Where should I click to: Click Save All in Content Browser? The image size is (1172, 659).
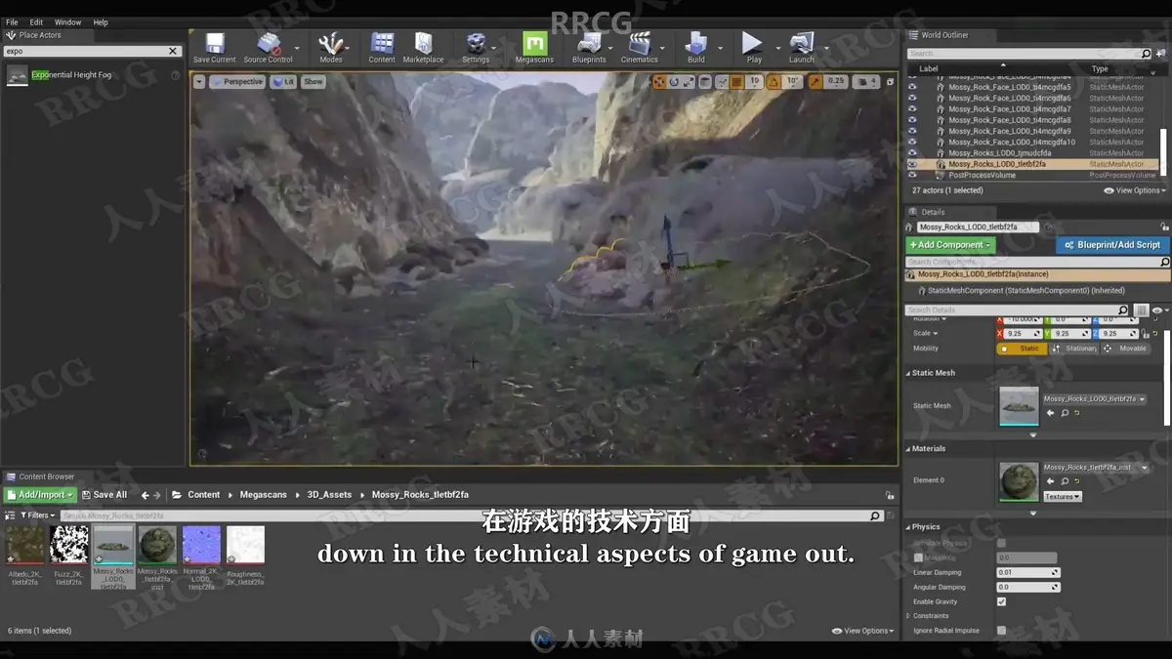105,495
